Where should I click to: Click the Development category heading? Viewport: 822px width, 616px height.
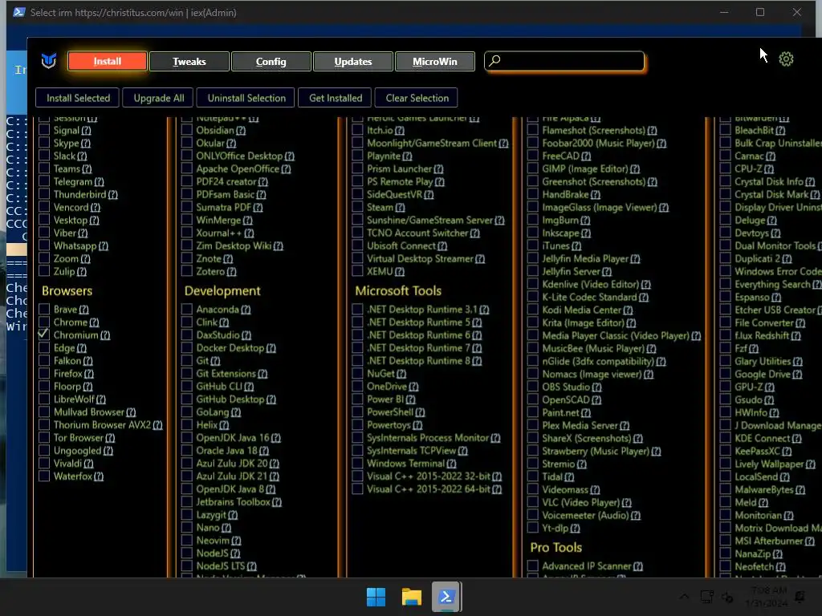tap(222, 291)
